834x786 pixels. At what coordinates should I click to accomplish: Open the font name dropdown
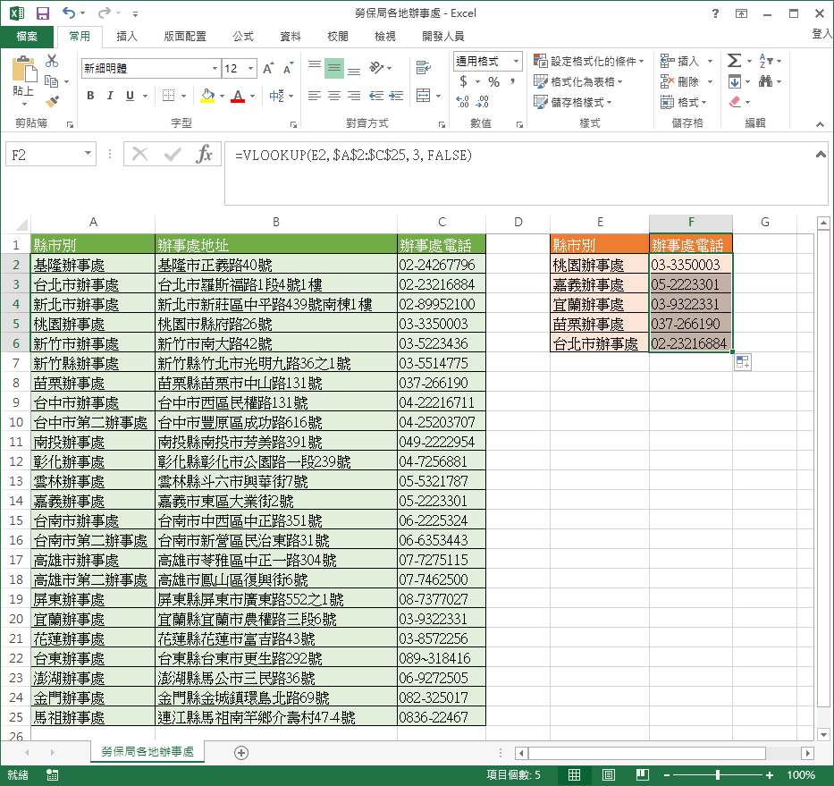[215, 69]
